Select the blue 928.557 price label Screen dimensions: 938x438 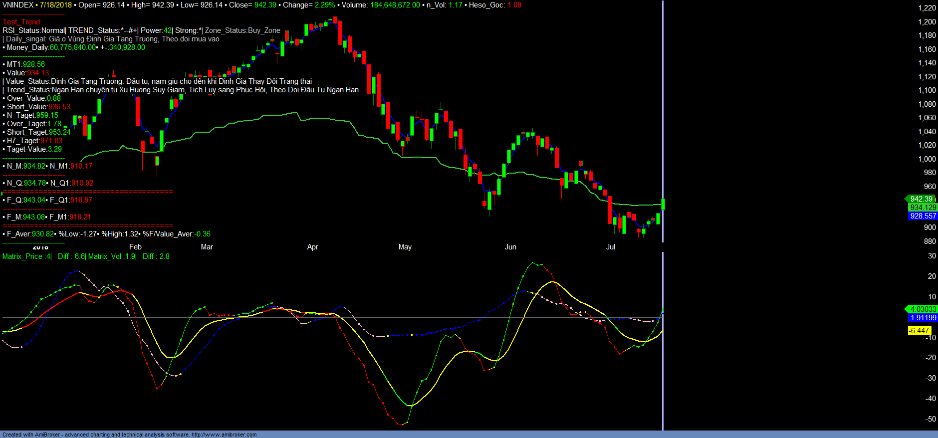(923, 216)
